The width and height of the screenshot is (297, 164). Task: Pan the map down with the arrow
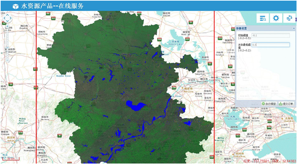coord(8,22)
